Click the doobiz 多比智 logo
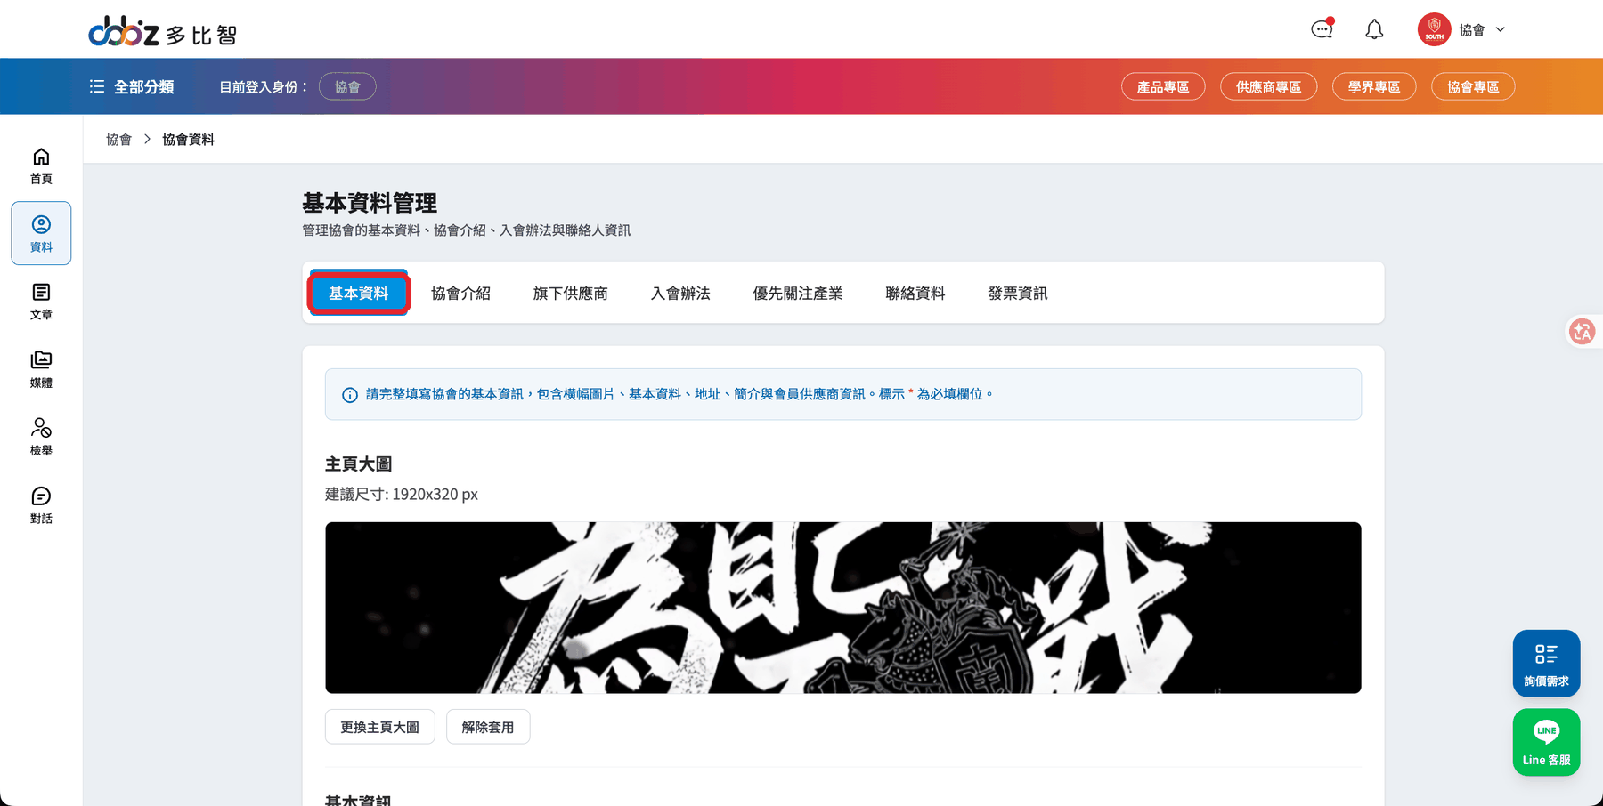1603x806 pixels. coord(162,32)
